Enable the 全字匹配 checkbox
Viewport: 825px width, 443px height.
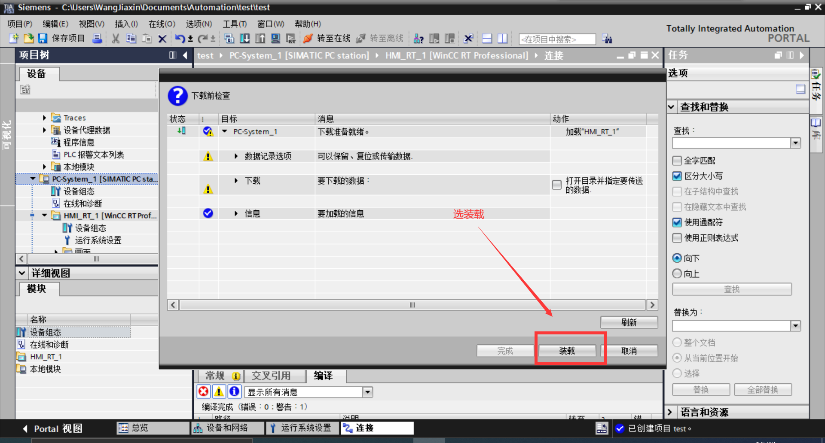coord(677,160)
